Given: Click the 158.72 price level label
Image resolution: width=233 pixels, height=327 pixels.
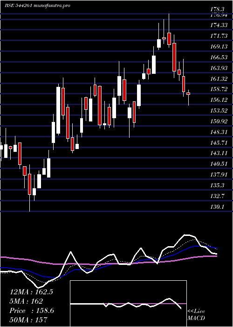Looking at the screenshot, I should [219, 89].
